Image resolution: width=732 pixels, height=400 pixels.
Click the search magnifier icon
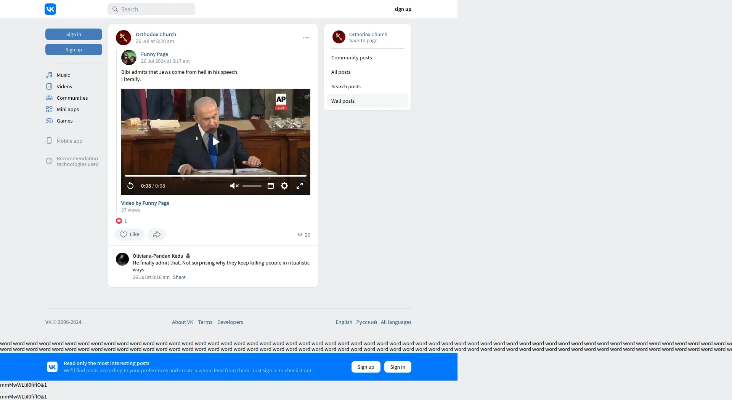coord(115,9)
